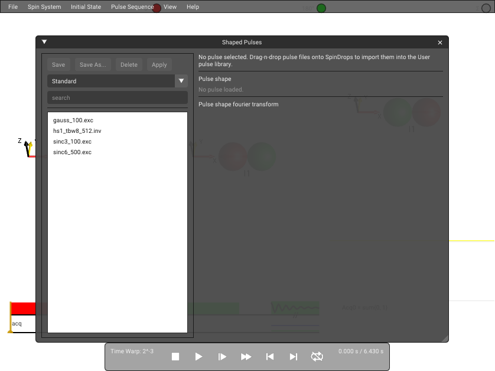Collapse Shaped Pulses dialog with triangle icon
Viewport: 495px width, 371px height.
click(x=44, y=42)
